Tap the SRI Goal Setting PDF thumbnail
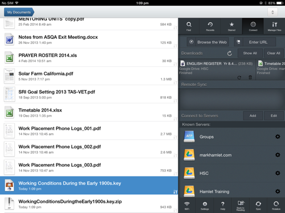The image size is (285, 213). [x=9, y=95]
